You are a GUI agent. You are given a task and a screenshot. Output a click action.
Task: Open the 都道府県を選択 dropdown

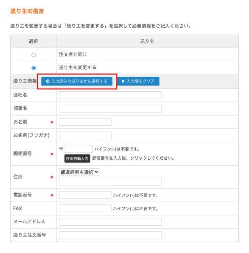tap(79, 172)
